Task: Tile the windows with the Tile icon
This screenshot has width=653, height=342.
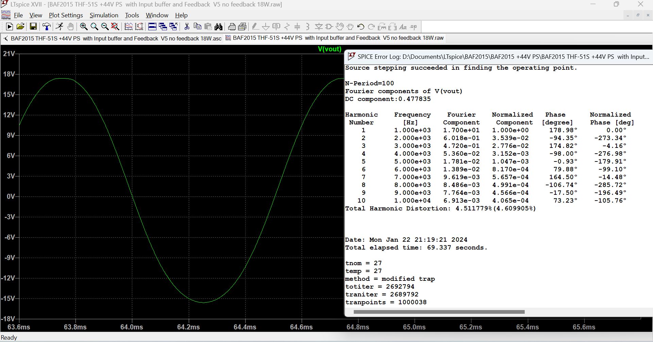Action: [152, 27]
